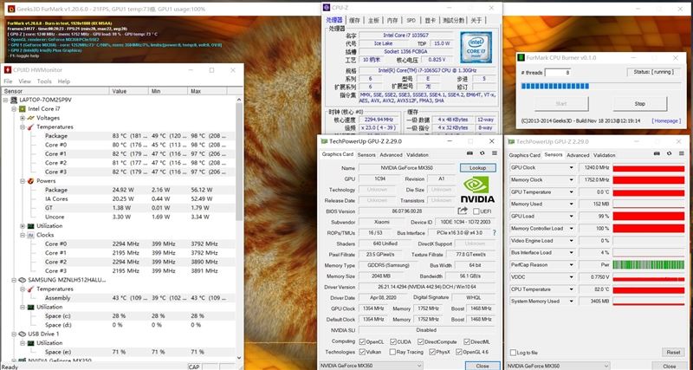This screenshot has height=370, width=693.
Task: Toggle the UEFI checkbox in GPU-Z
Action: [476, 211]
